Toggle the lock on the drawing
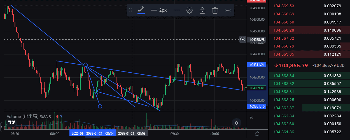 202,10
